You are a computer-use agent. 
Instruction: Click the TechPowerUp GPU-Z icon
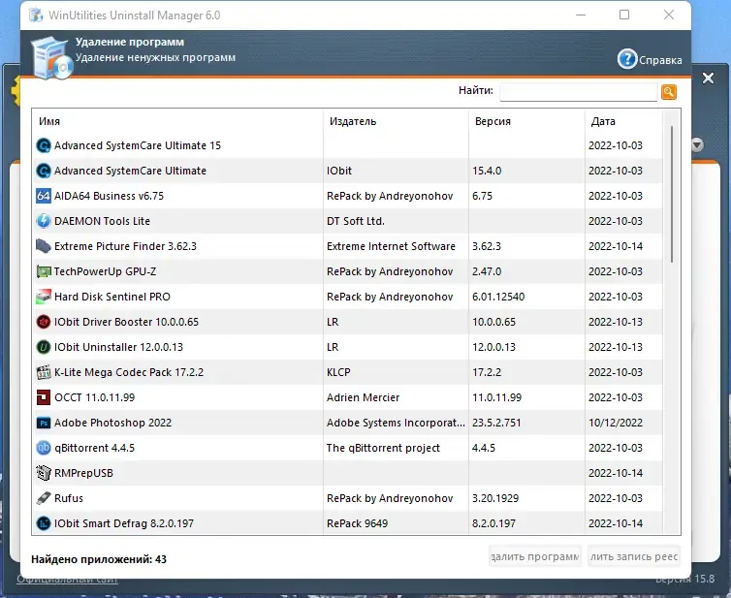44,271
